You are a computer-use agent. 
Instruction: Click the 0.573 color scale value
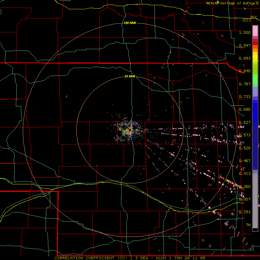[x=245, y=135]
